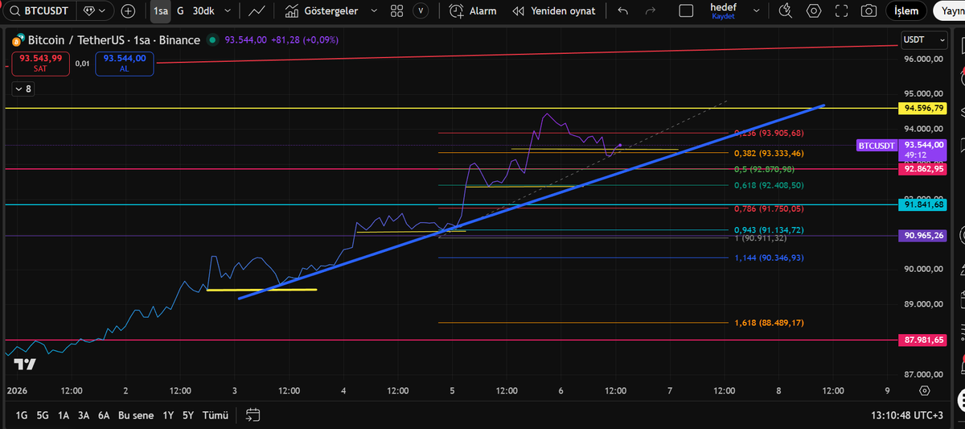Open indicator templates grid icon
This screenshot has width=965, height=429.
(396, 11)
